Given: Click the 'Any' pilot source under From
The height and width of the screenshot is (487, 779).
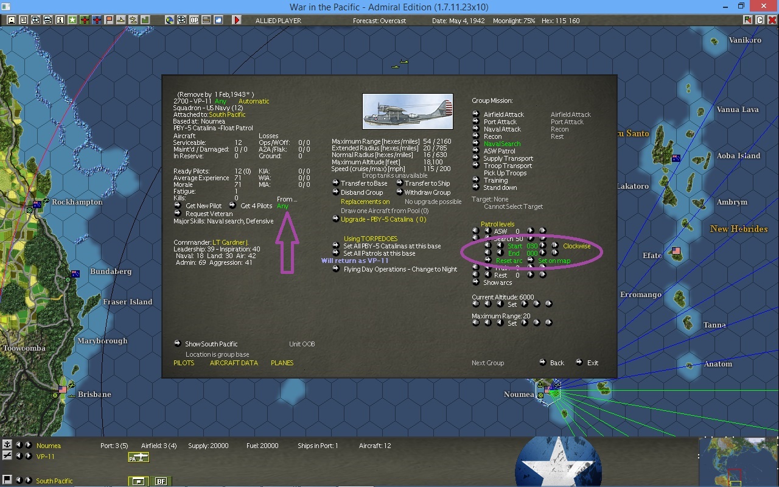Looking at the screenshot, I should coord(282,206).
